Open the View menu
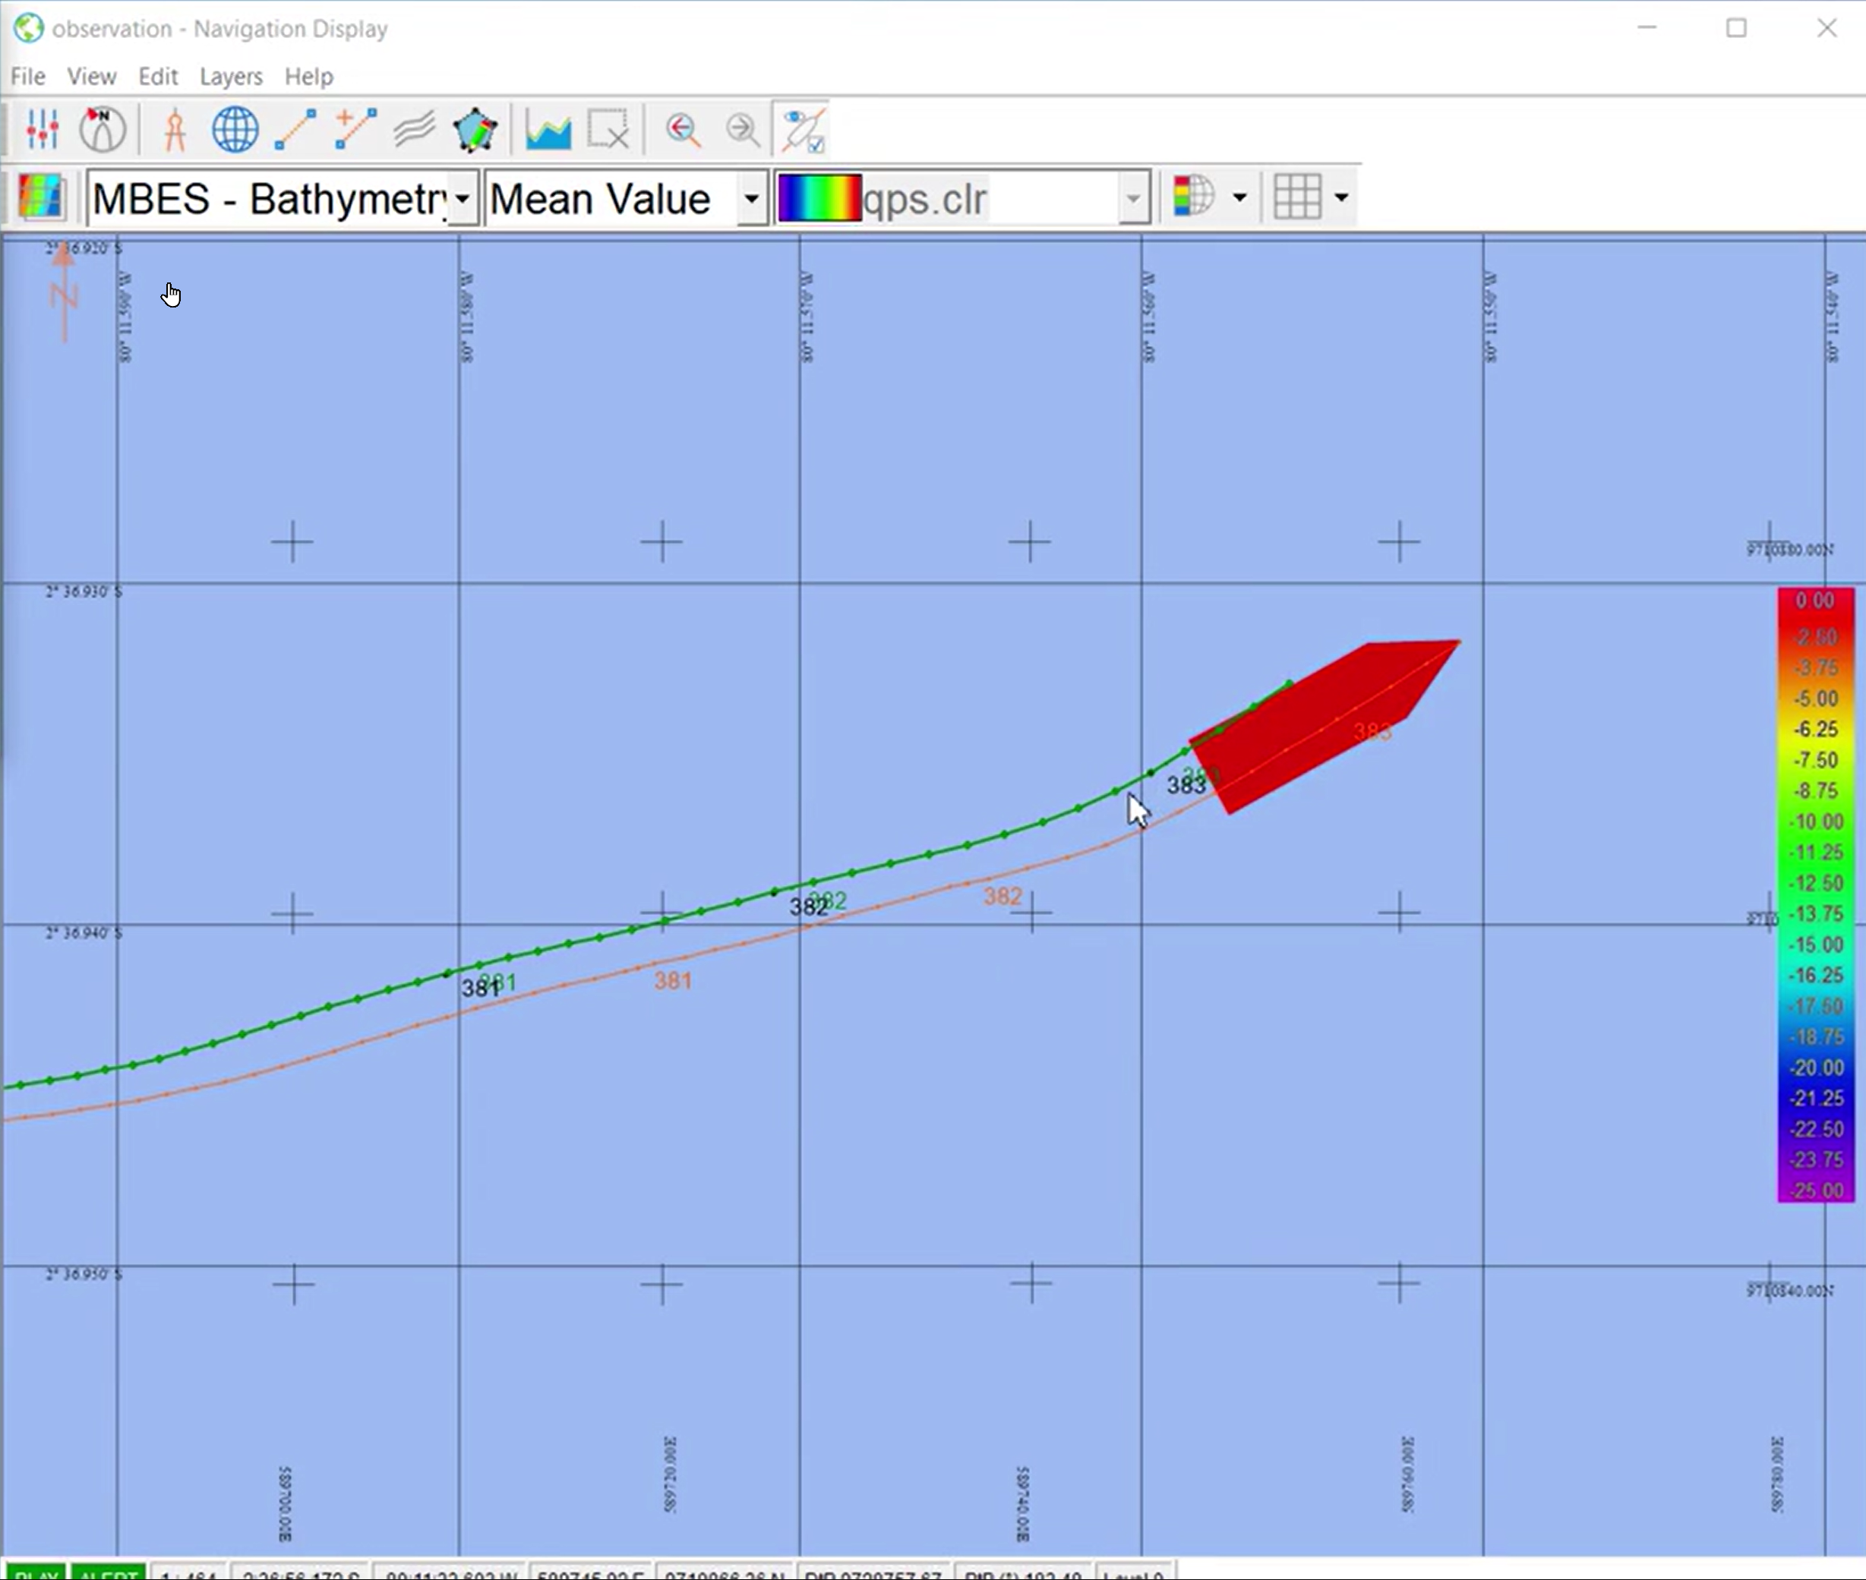Viewport: 1866px width, 1580px height. (91, 76)
